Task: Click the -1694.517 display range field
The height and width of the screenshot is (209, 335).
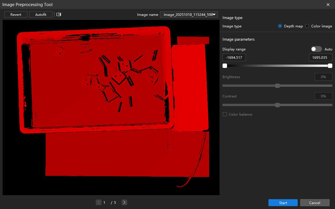Action: pos(234,57)
